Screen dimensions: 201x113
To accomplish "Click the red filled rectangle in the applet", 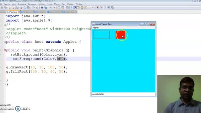I will [120, 35].
